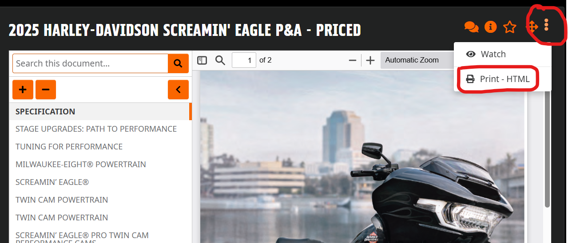This screenshot has height=243, width=568.
Task: Toggle the PDF sidebar panel icon
Action: tap(202, 60)
